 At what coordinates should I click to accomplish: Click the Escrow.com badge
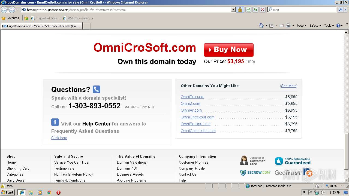click(255, 173)
